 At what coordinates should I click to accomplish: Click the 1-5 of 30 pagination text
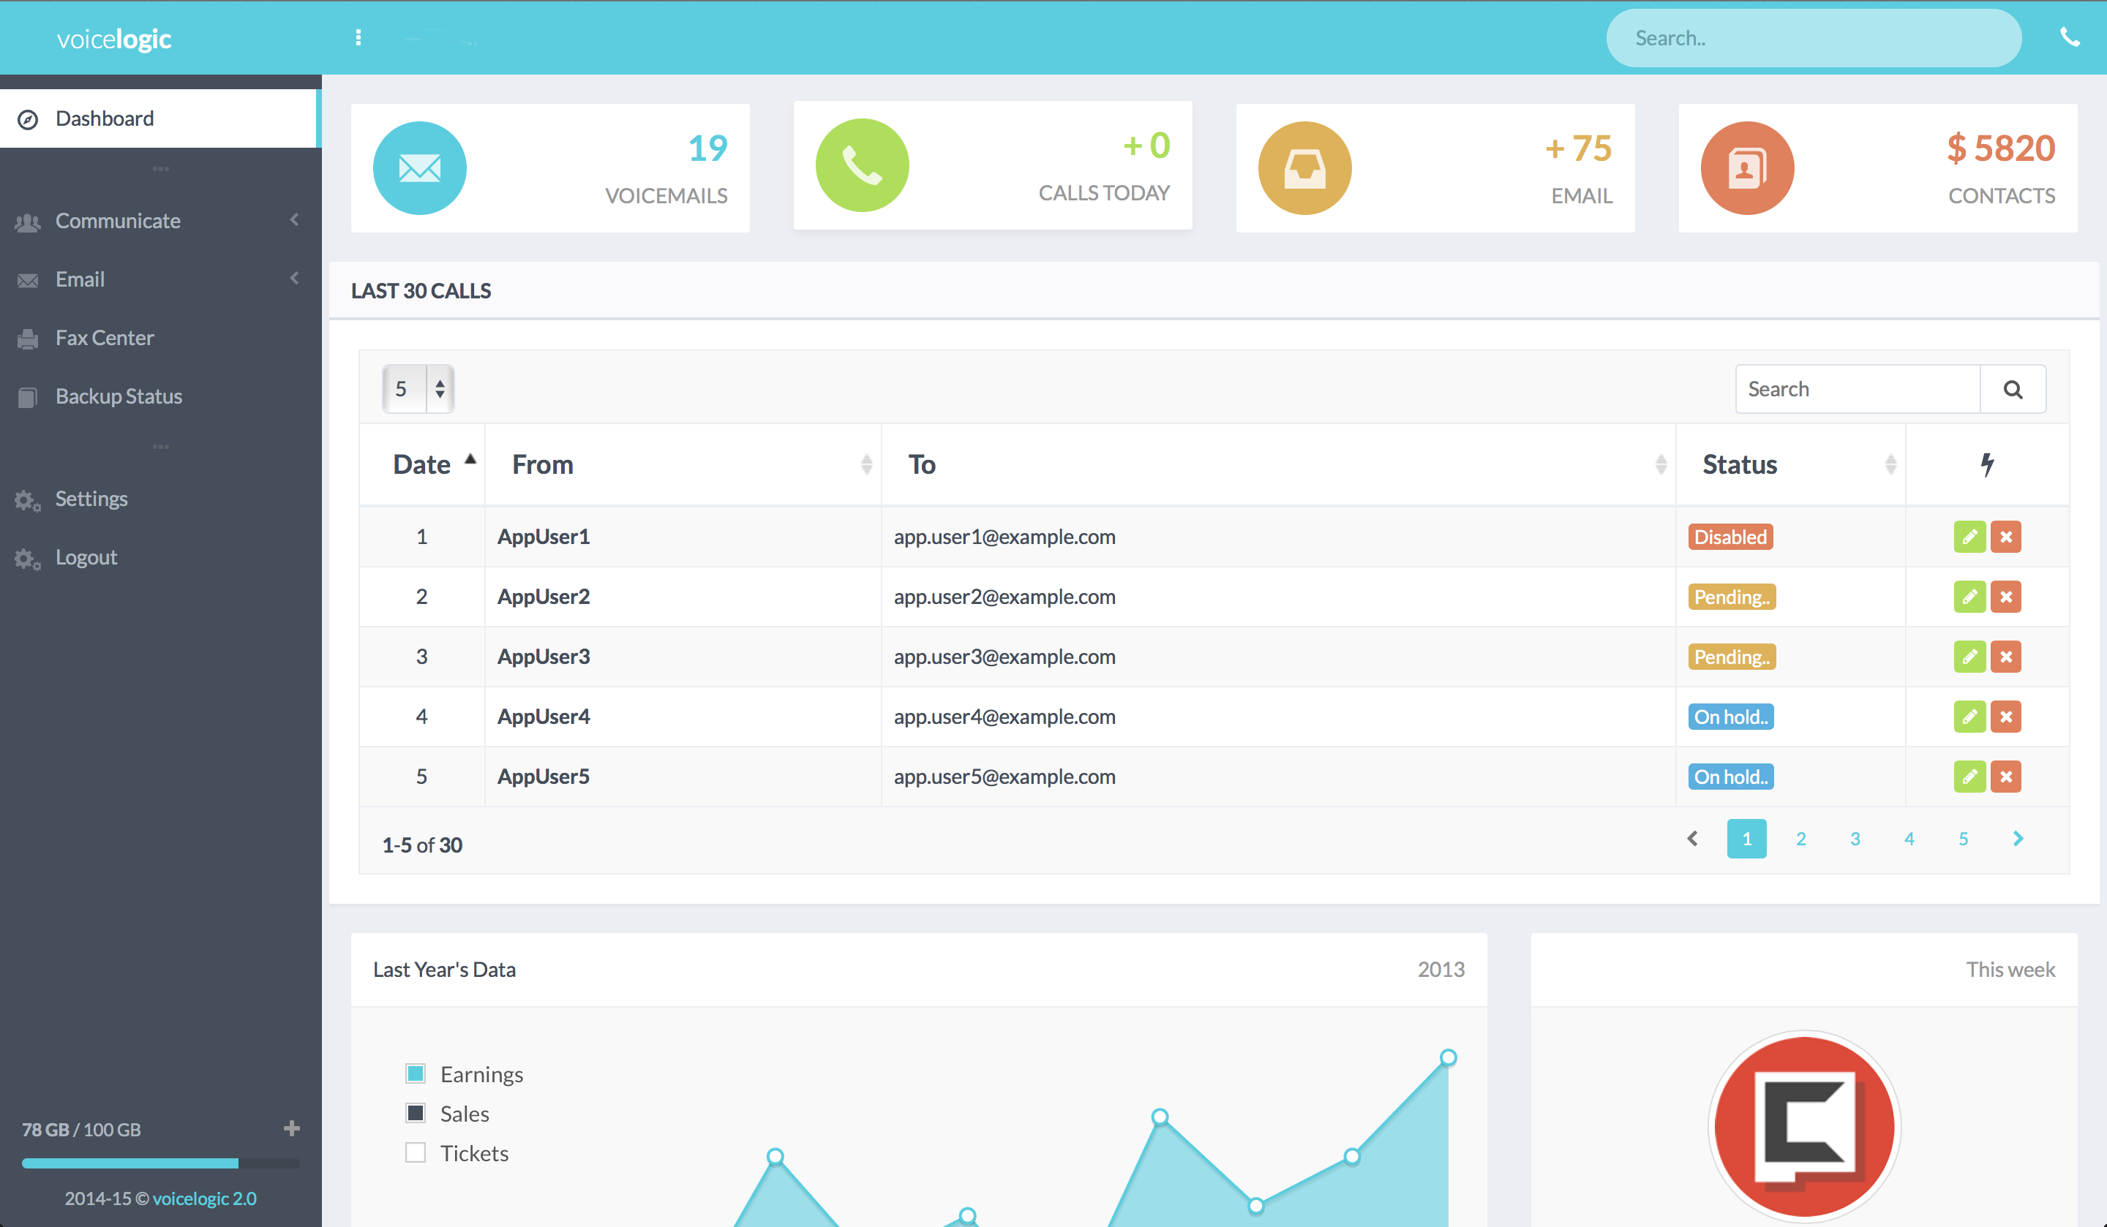pyautogui.click(x=422, y=845)
